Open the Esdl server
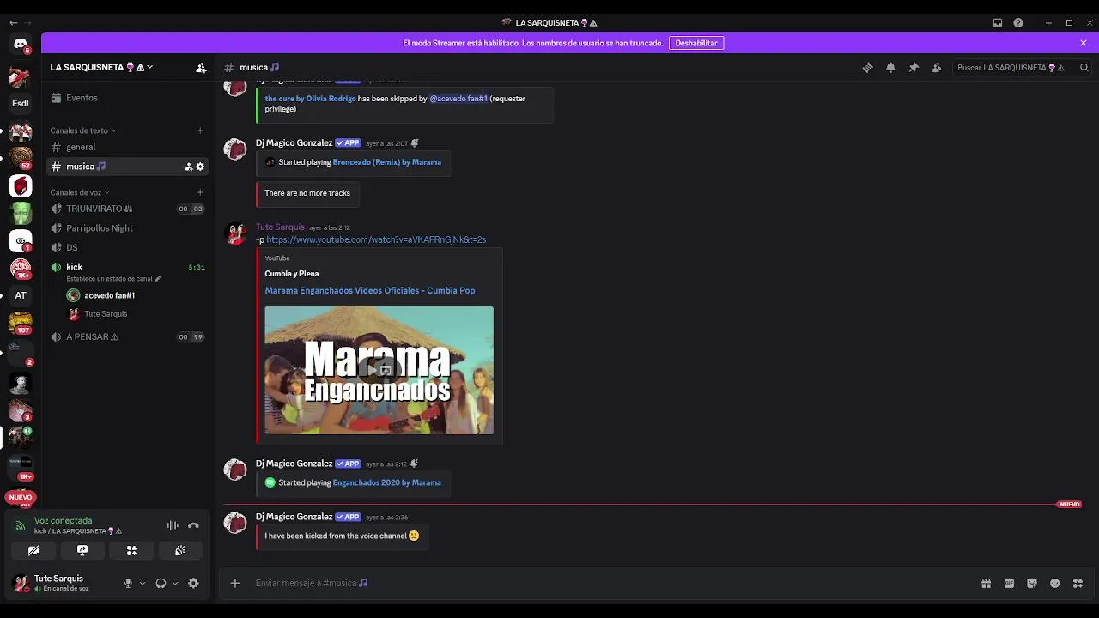Image resolution: width=1099 pixels, height=618 pixels. tap(21, 103)
